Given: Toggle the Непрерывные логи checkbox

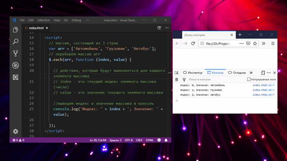Looking at the screenshot, I should [x=249, y=79].
